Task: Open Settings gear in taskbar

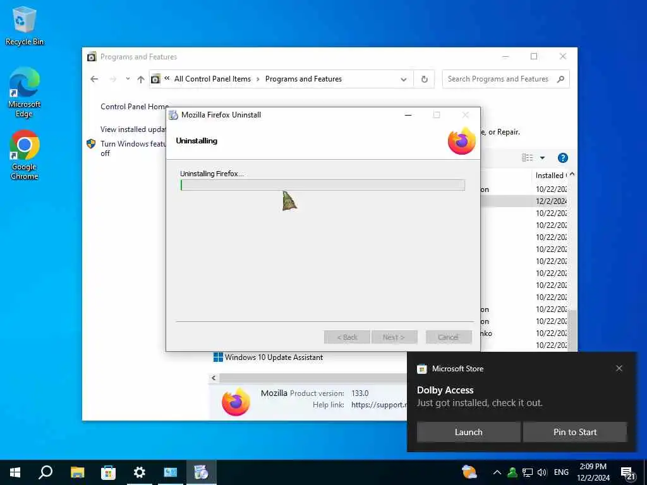Action: click(x=139, y=472)
